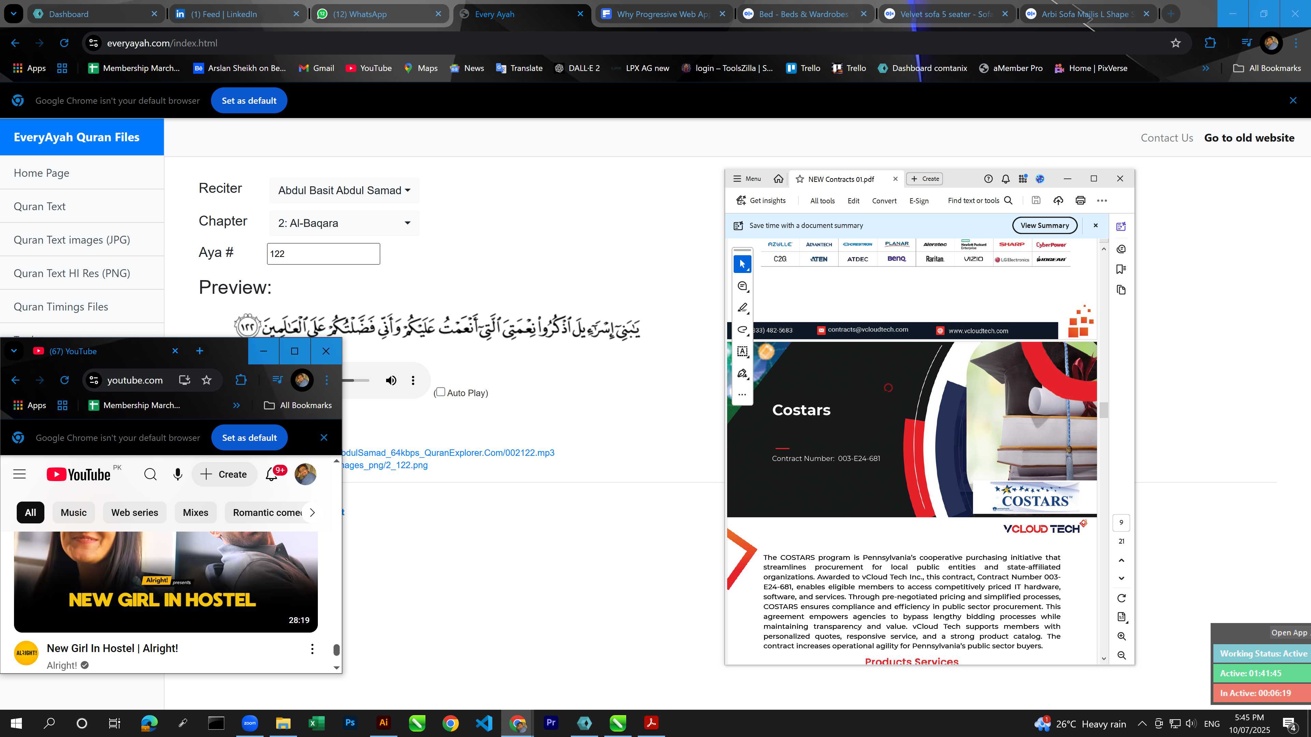Open the Convert menu in Acrobat
1311x737 pixels.
(884, 200)
